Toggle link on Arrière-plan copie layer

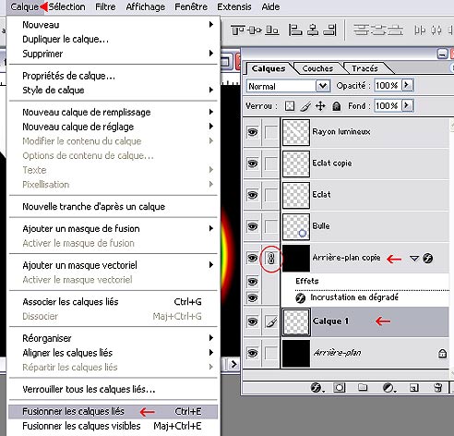(x=271, y=258)
